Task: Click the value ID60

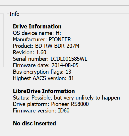Action: pyautogui.click(x=64, y=111)
